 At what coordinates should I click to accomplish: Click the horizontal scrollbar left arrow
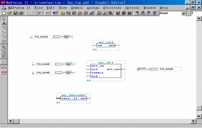(x=10, y=121)
